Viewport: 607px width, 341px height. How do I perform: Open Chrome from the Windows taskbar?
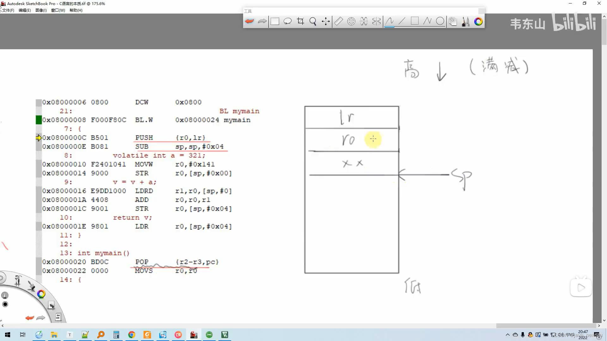click(x=132, y=335)
